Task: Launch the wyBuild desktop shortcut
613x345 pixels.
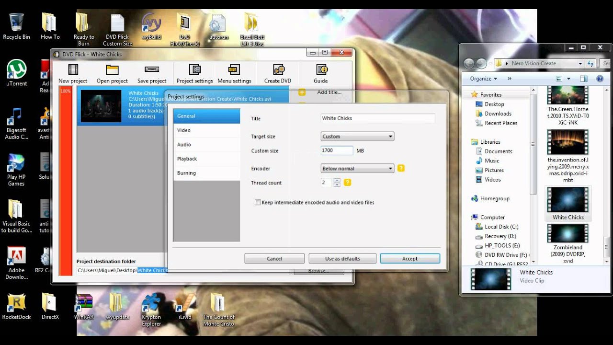Action: point(151,26)
